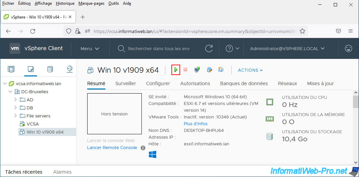This screenshot has width=359, height=177.
Task: Open the Networking inventory view icon
Action: point(69,69)
